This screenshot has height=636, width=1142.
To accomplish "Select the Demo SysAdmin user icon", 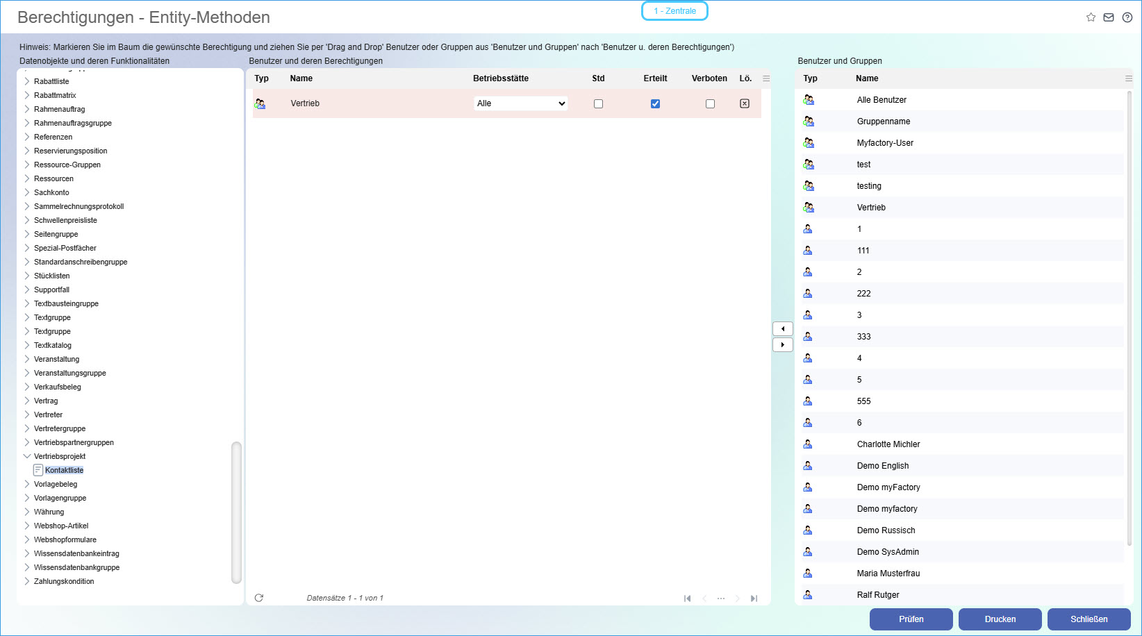I will point(808,552).
